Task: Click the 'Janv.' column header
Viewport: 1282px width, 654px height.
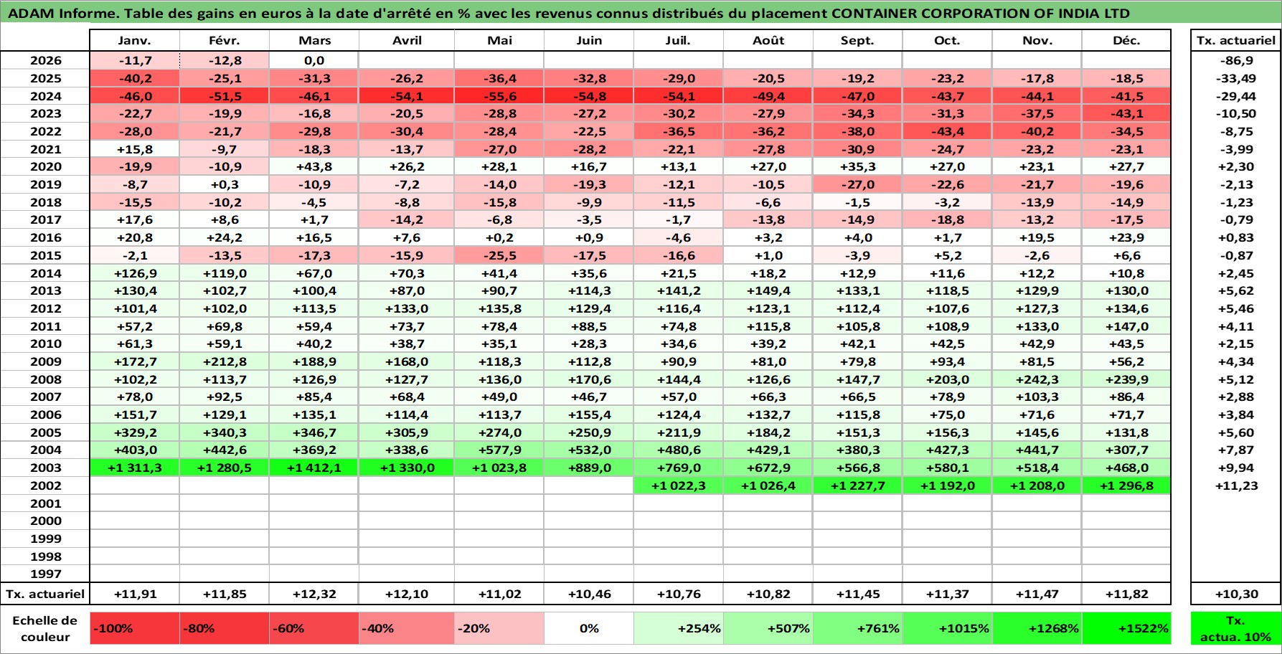Action: (134, 40)
